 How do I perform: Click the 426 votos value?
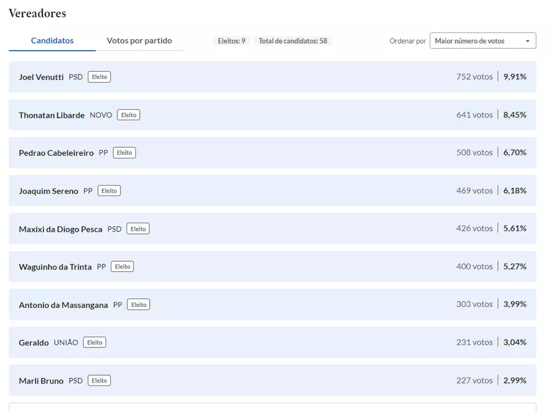click(x=474, y=228)
